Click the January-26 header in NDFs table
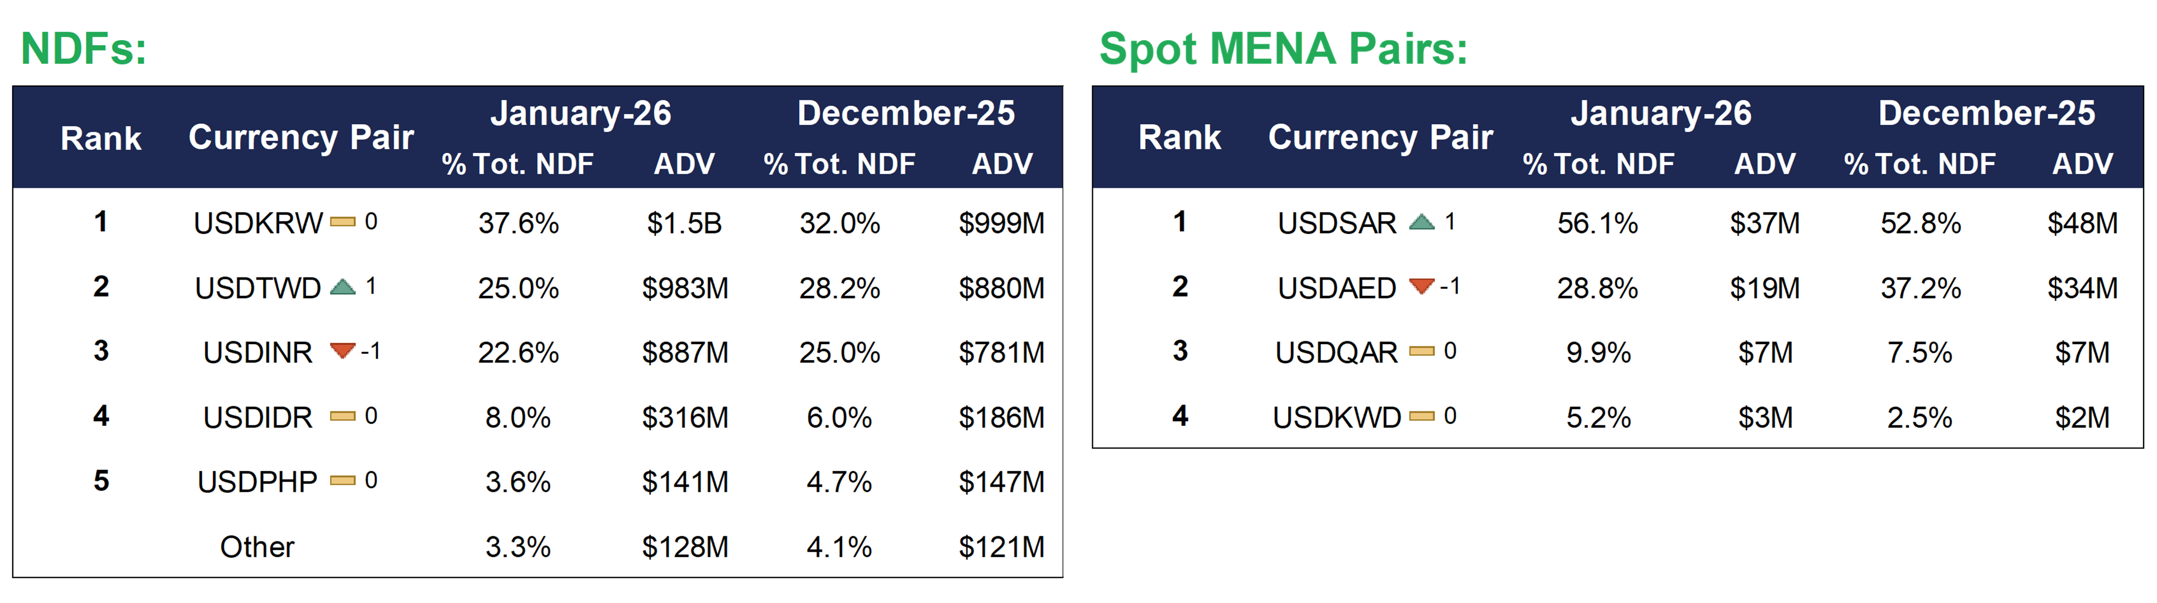This screenshot has width=2157, height=603. (x=580, y=113)
